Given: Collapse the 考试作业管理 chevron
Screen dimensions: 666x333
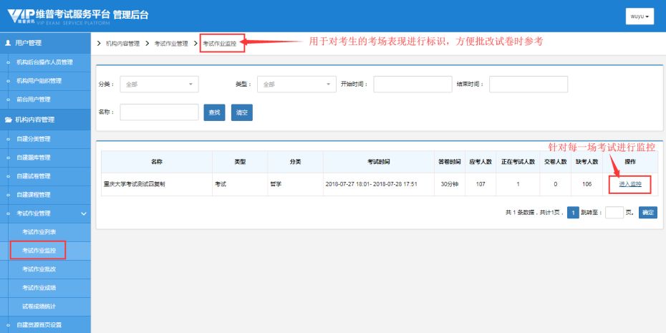Looking at the screenshot, I should click(x=84, y=213).
